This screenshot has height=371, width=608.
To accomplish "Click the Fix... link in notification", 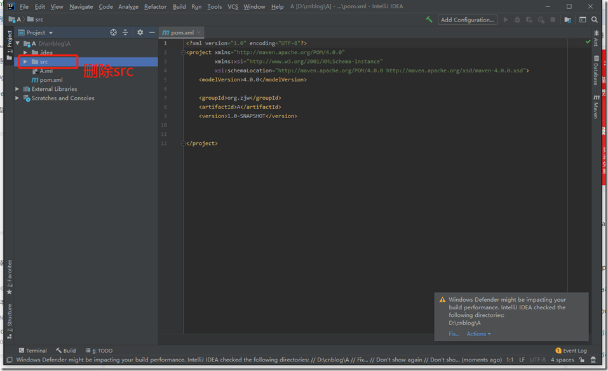I will pos(454,334).
